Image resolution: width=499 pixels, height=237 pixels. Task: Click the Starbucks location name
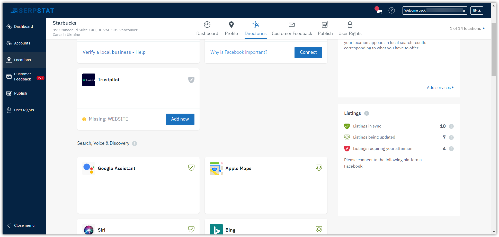tap(65, 23)
